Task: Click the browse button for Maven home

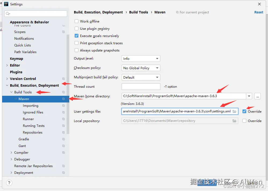Action: 258,96
